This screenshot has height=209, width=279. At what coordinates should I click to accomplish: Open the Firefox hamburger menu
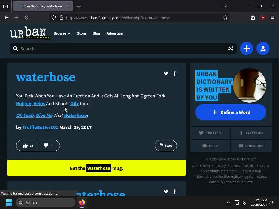[x=272, y=17]
